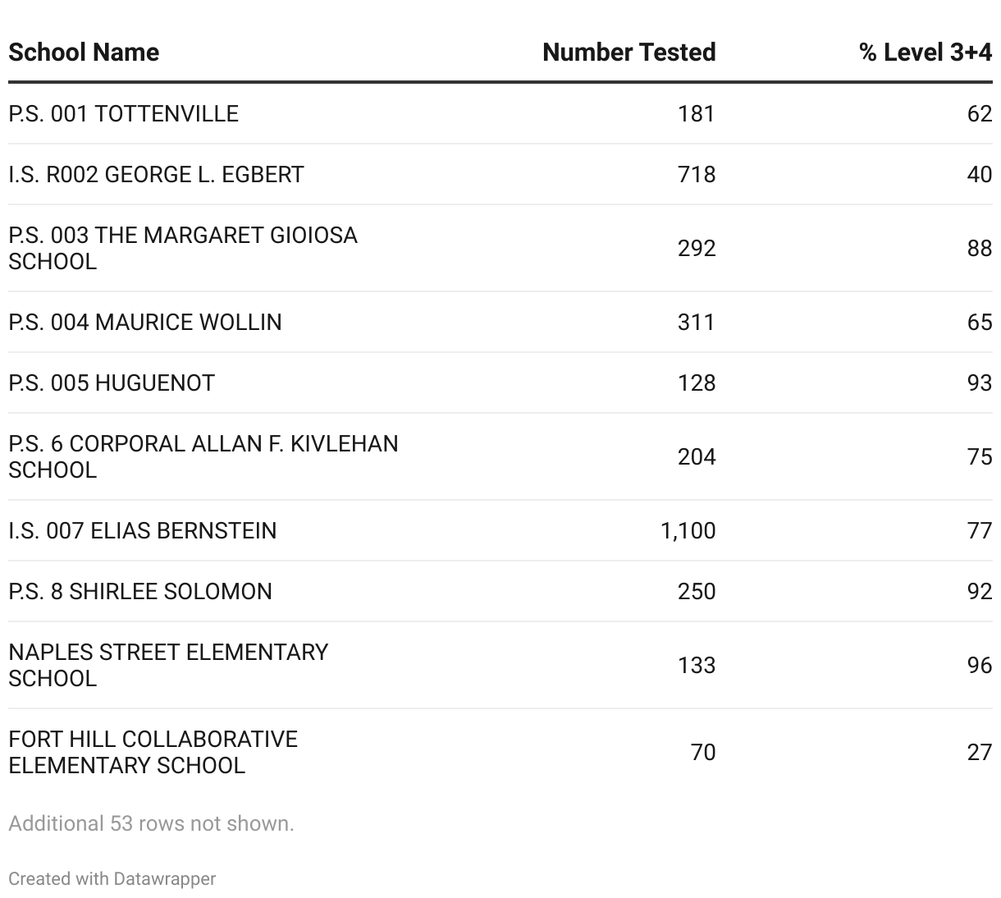Click the % Level 3+4 column header
1001x898 pixels.
click(x=925, y=53)
